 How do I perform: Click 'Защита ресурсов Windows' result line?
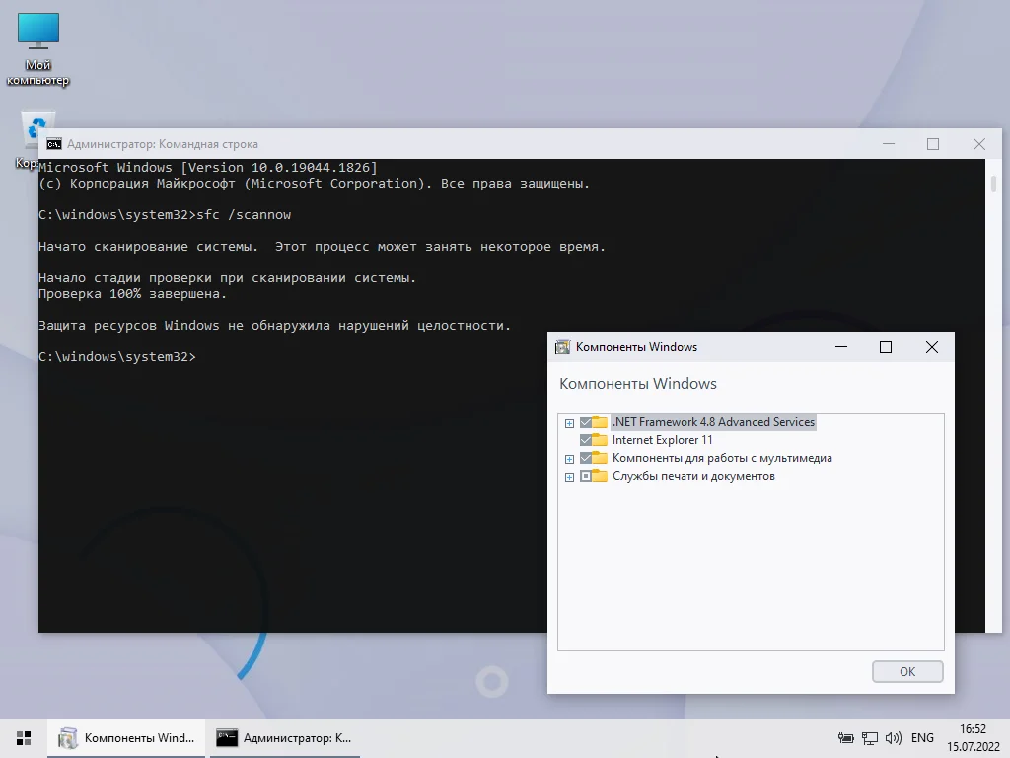pos(274,326)
